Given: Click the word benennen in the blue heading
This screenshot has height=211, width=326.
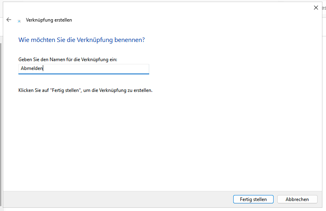Looking at the screenshot, I should (x=132, y=40).
